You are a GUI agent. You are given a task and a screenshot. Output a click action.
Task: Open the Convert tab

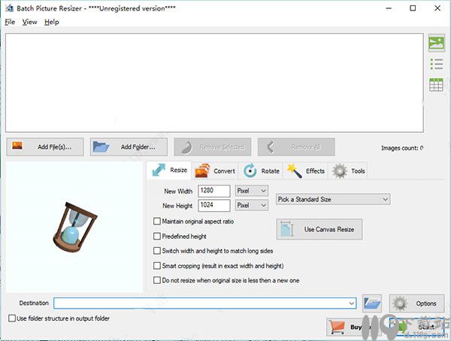tap(215, 170)
